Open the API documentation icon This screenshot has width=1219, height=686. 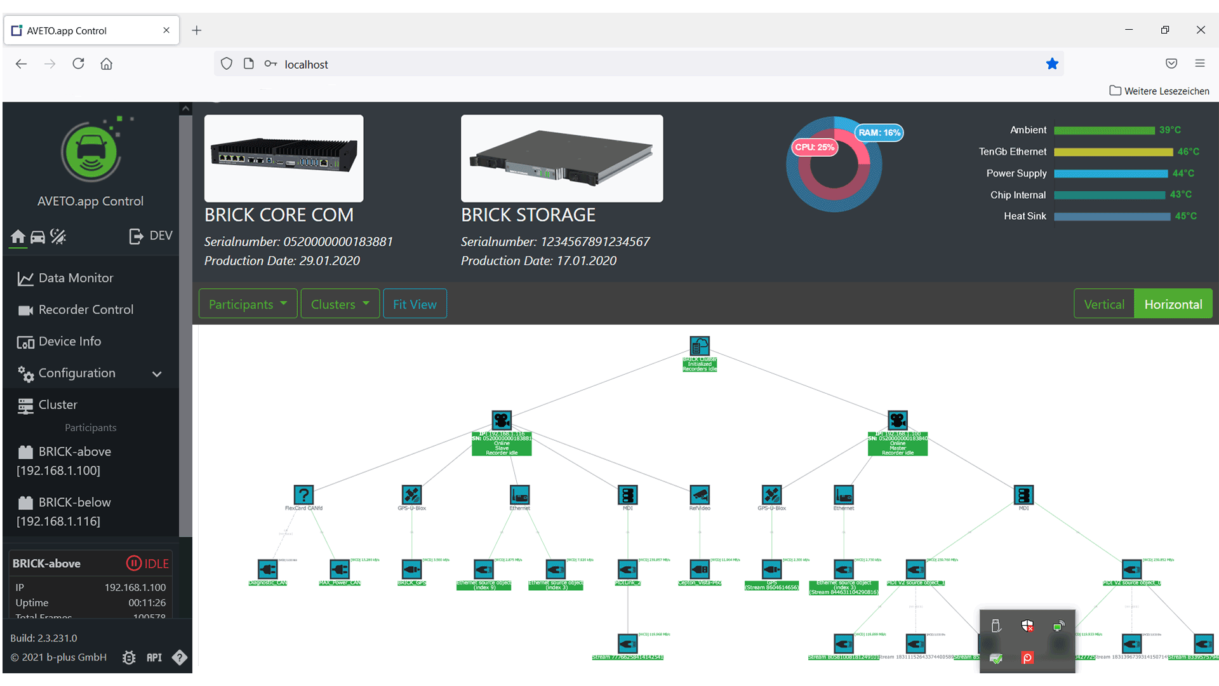tap(154, 657)
